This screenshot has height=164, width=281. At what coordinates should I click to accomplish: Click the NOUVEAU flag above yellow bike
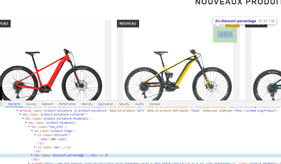(128, 24)
